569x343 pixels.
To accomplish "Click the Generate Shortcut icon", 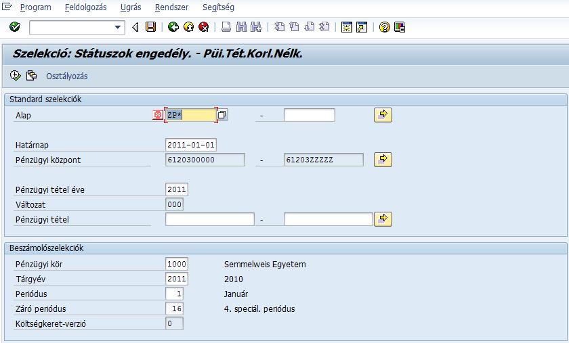I will coord(362,27).
